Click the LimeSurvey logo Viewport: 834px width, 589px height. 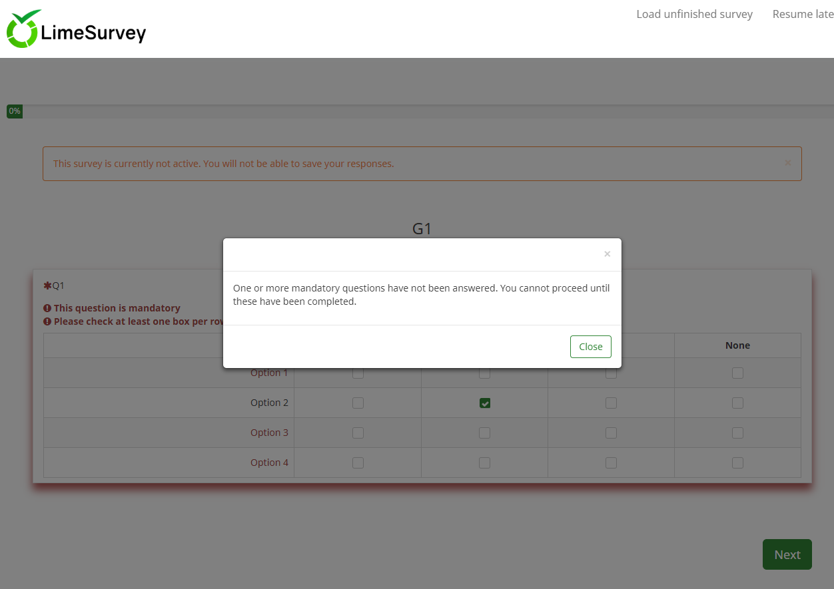[x=76, y=30]
